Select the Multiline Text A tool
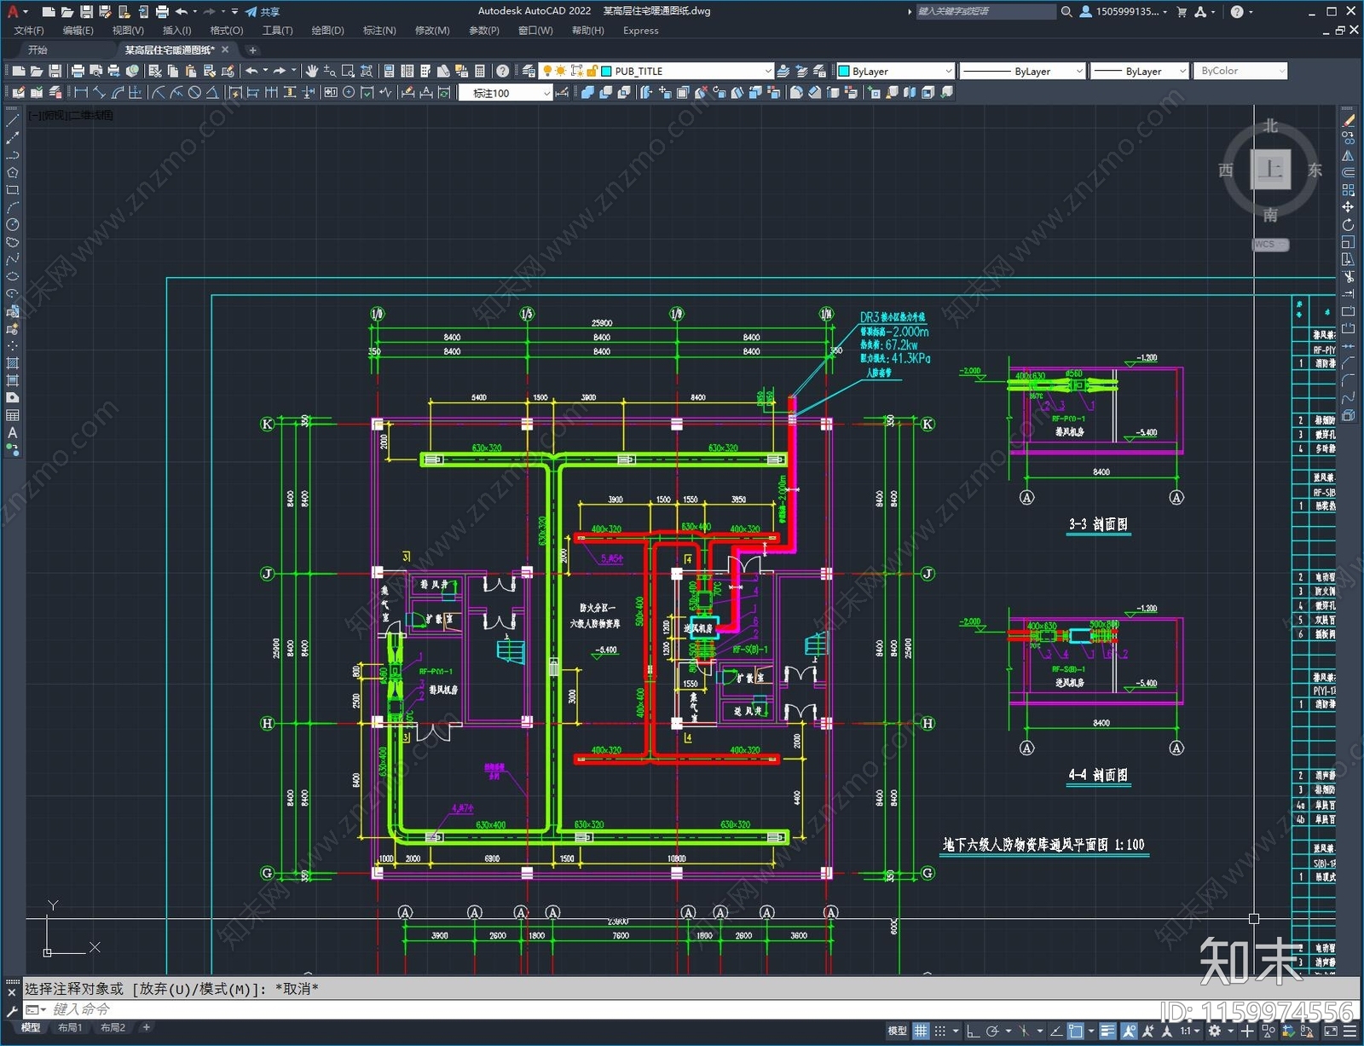Screen dimensions: 1364x1046 [x=13, y=433]
